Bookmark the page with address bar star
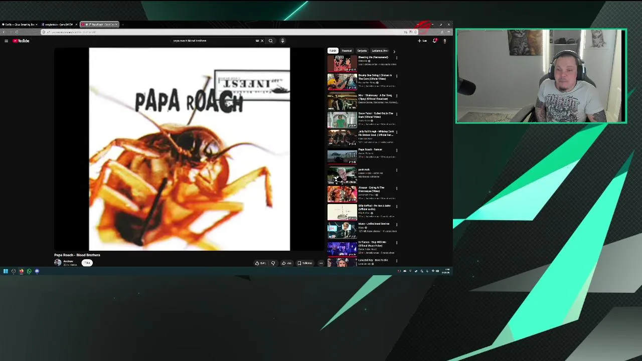Image resolution: width=642 pixels, height=361 pixels. [x=415, y=32]
